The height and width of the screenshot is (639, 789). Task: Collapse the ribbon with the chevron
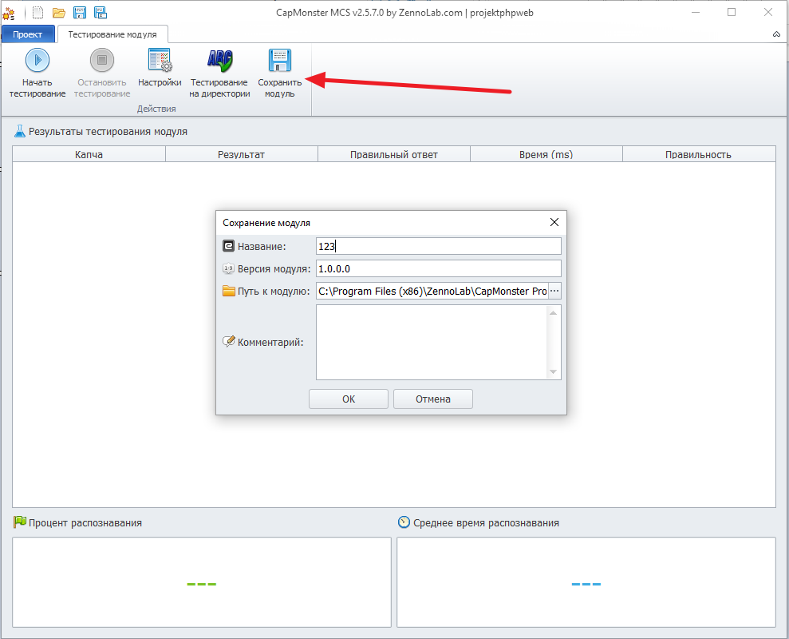click(776, 34)
